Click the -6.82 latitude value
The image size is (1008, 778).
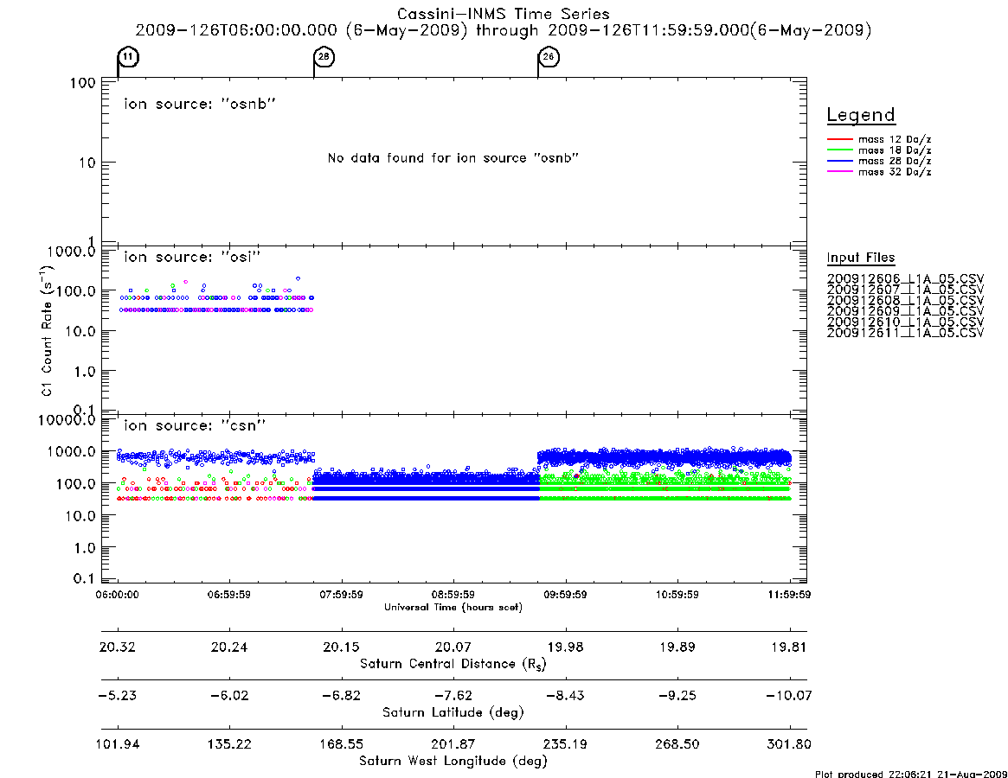click(342, 696)
